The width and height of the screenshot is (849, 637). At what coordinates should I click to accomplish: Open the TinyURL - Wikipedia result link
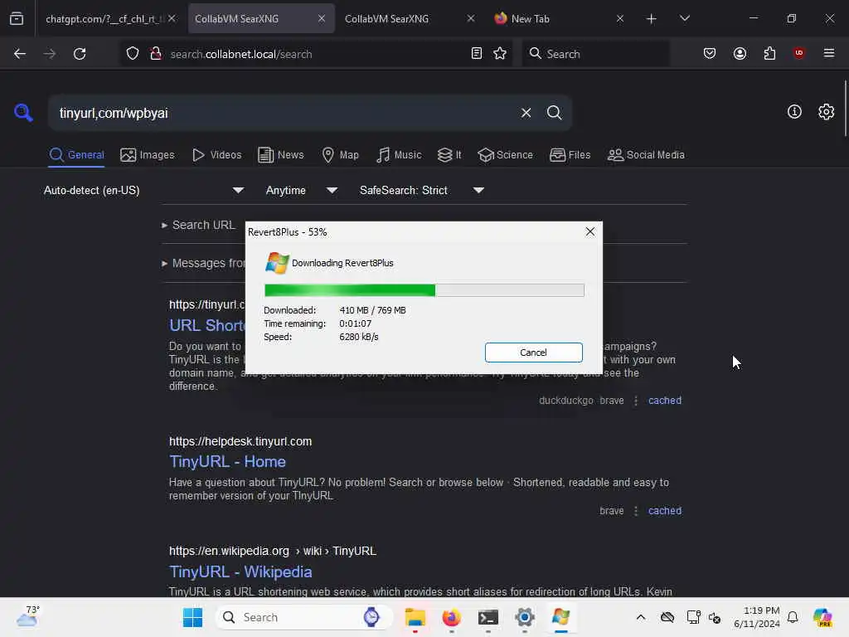pyautogui.click(x=240, y=572)
